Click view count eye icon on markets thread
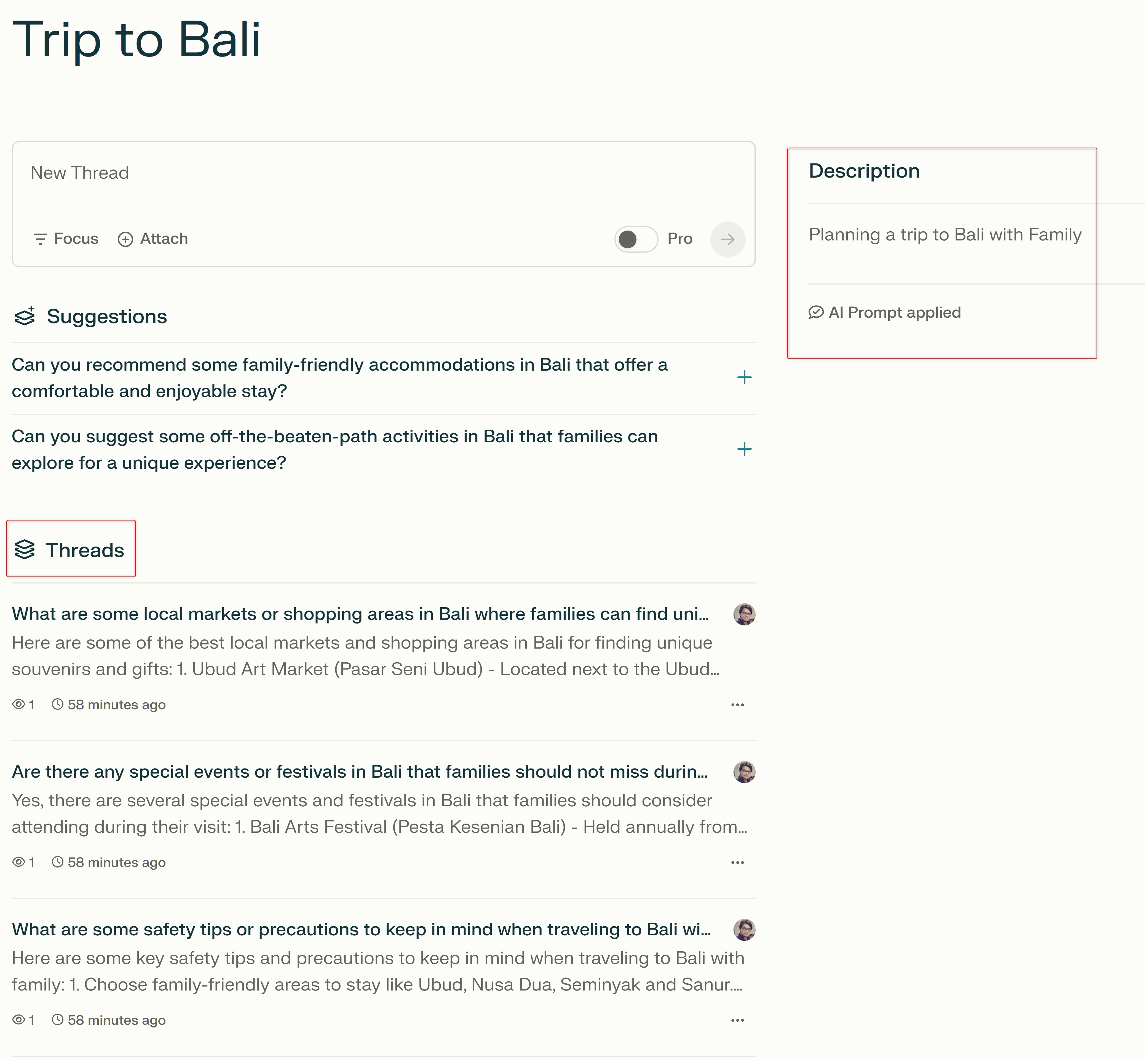The image size is (1145, 1060). pyautogui.click(x=18, y=704)
